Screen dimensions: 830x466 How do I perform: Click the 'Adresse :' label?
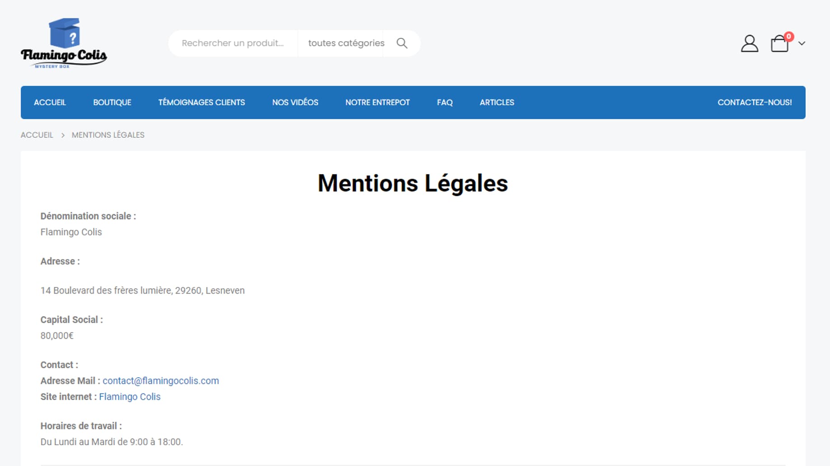click(60, 261)
